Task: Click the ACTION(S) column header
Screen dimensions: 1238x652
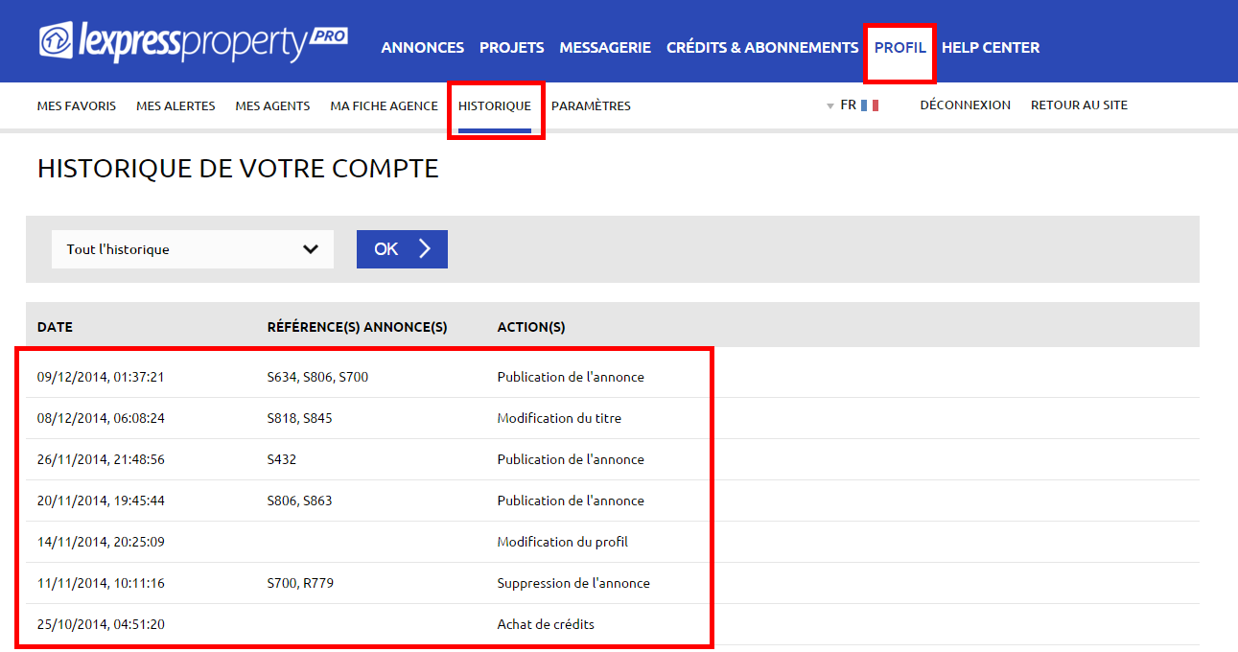Action: tap(531, 327)
